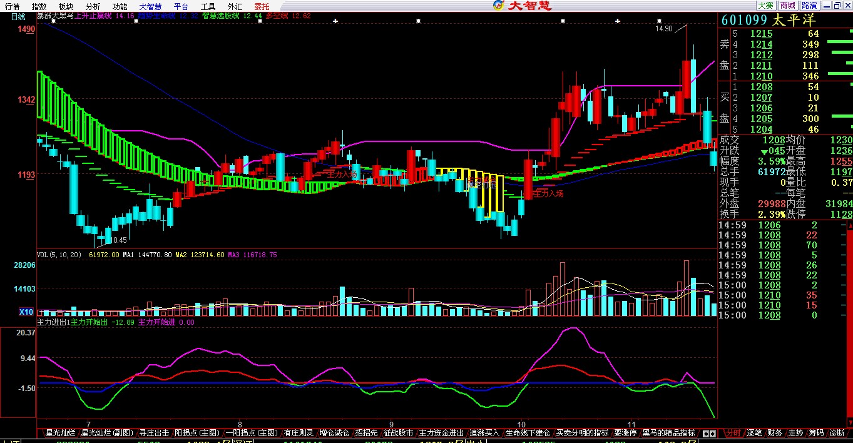Image resolution: width=853 pixels, height=443 pixels.
Task: Switch to 有庄则灵 indicator tab
Action: pos(299,432)
